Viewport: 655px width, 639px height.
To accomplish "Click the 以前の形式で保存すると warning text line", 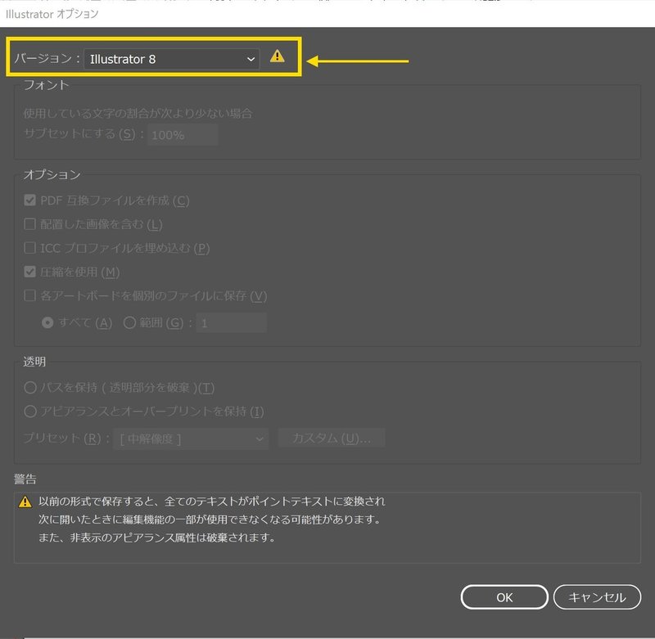I will point(212,502).
